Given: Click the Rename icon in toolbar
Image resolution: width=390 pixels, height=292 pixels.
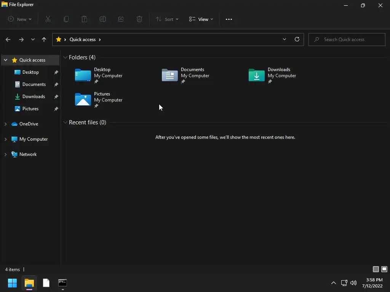Looking at the screenshot, I should pyautogui.click(x=103, y=19).
